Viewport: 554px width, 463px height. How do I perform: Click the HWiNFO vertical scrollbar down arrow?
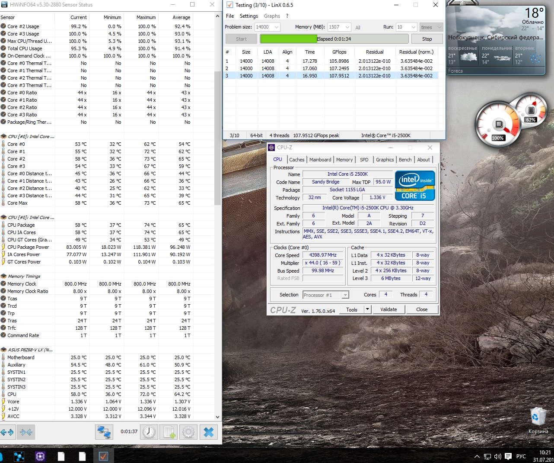tap(217, 417)
